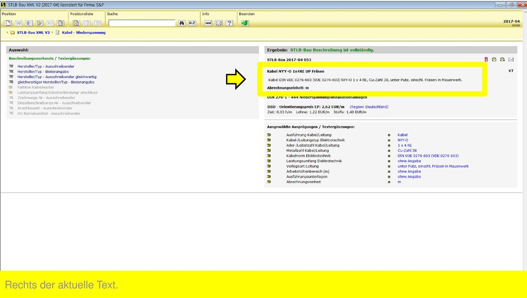527x298 pixels.
Task: Open the Region: Deutschland link
Action: [369, 107]
